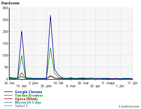Click the 24. nov axis label
Image resolution: width=141 pixels, height=109 pixels.
tap(9, 83)
